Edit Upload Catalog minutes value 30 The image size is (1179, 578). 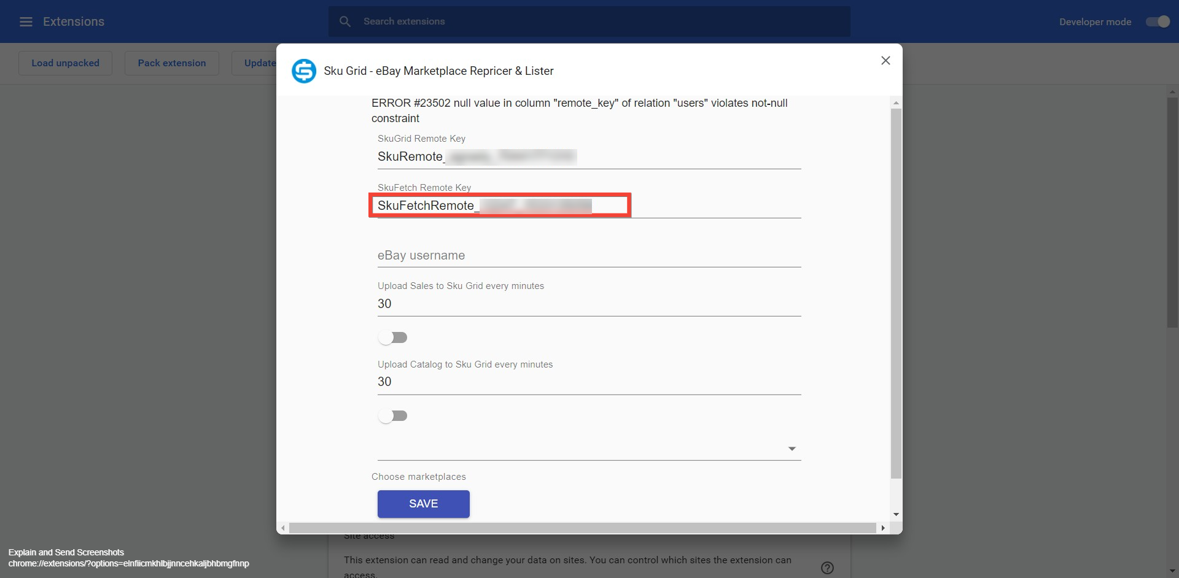click(589, 382)
